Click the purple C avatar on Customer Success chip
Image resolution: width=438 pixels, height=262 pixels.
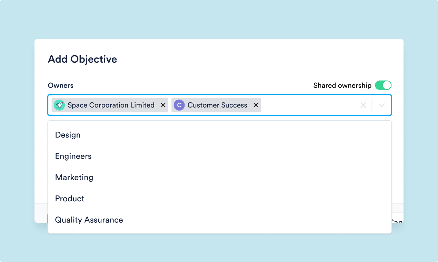tap(179, 105)
